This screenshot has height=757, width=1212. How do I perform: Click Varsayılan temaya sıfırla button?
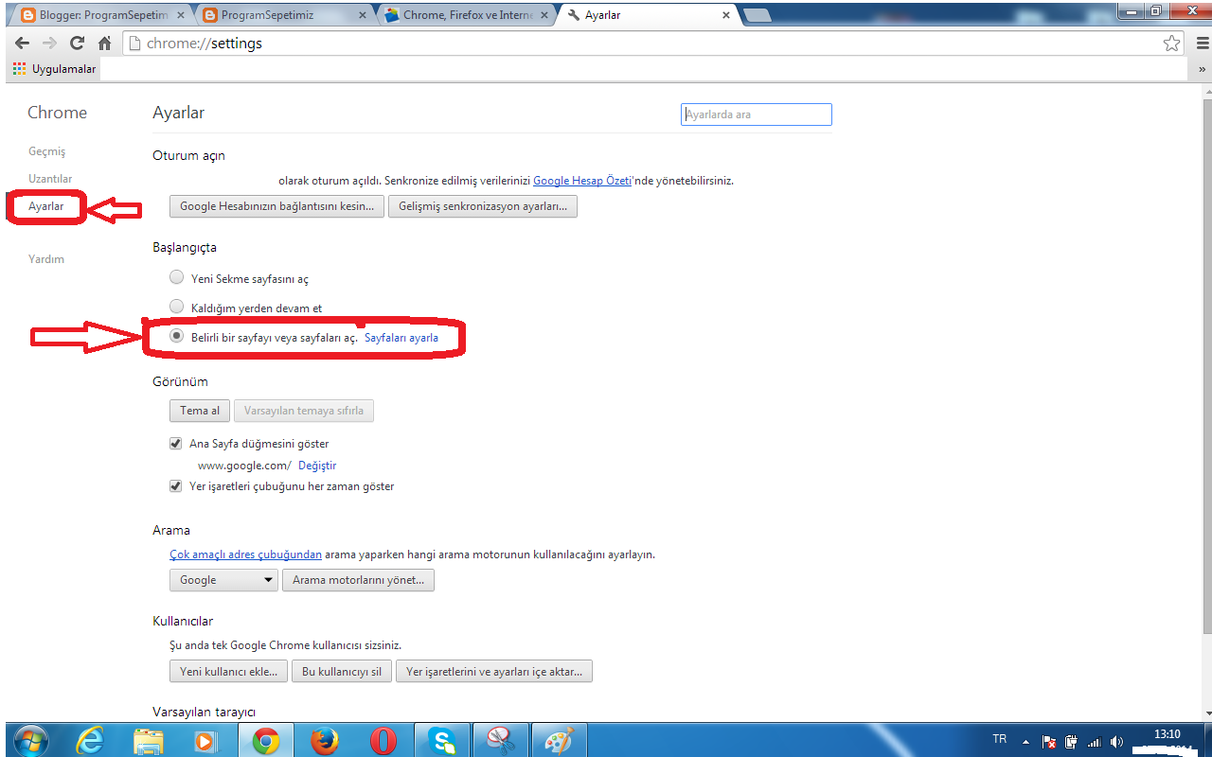pos(304,411)
